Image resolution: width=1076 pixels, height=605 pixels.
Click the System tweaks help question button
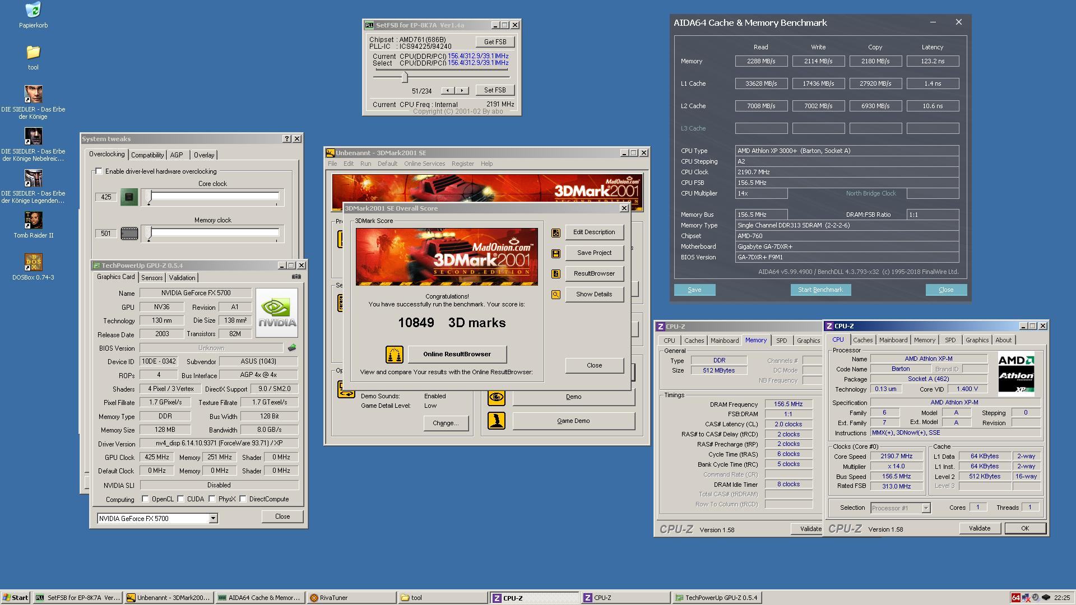pyautogui.click(x=287, y=139)
